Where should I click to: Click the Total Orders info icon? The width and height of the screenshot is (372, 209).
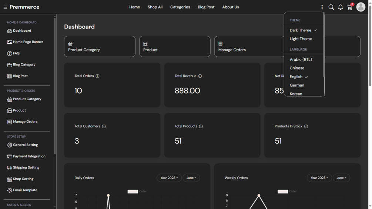[x=97, y=76]
